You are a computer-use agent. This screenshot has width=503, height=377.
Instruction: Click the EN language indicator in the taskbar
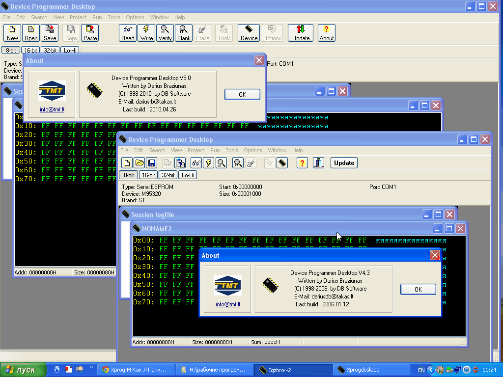tap(421, 370)
